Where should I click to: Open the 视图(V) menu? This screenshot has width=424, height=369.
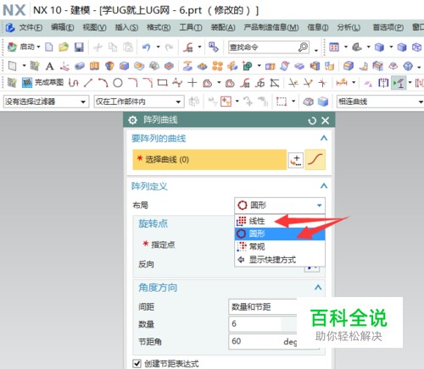tap(94, 27)
